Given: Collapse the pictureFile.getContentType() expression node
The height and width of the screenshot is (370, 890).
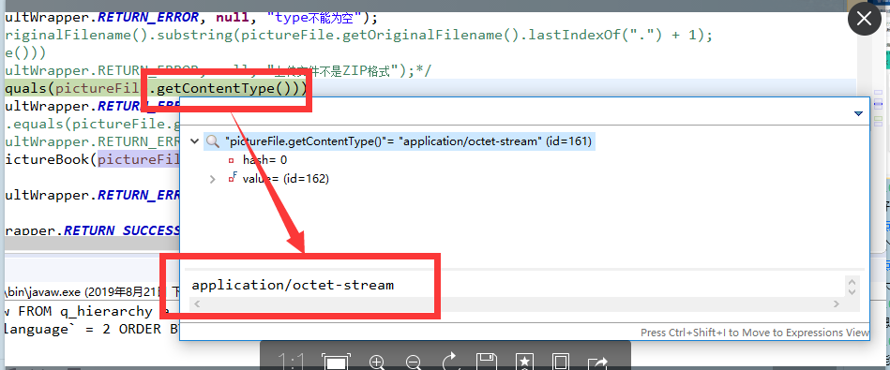Looking at the screenshot, I should pos(195,141).
